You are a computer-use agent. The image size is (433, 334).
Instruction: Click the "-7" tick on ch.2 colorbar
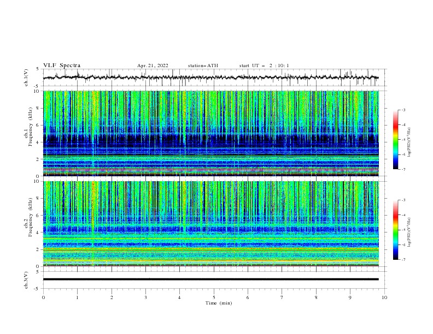(x=403, y=260)
